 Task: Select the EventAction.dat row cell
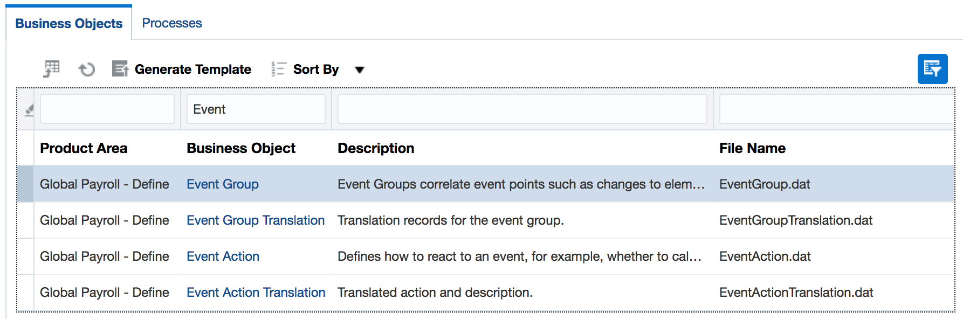click(x=765, y=256)
